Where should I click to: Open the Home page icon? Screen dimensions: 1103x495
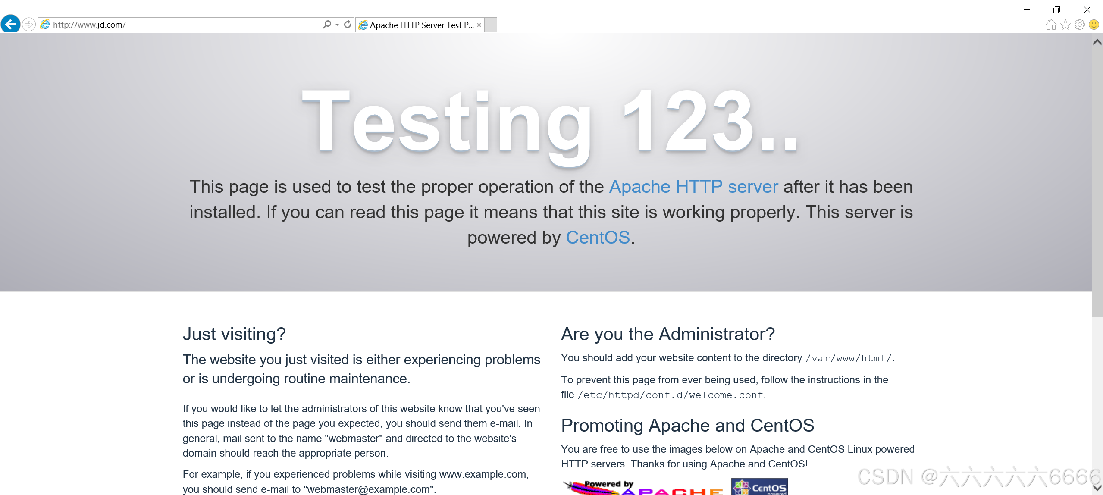1051,25
